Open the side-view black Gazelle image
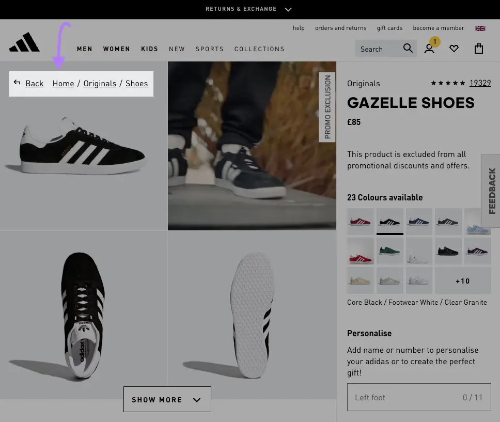Image resolution: width=500 pixels, height=422 pixels. pyautogui.click(x=84, y=146)
